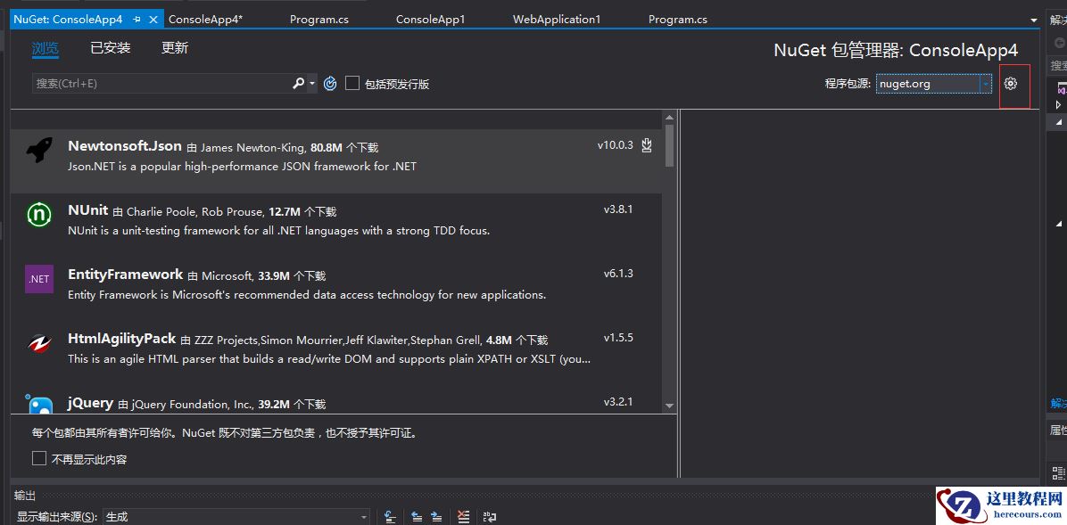Click the Entity Framework description text
The image size is (1067, 525).
[307, 295]
